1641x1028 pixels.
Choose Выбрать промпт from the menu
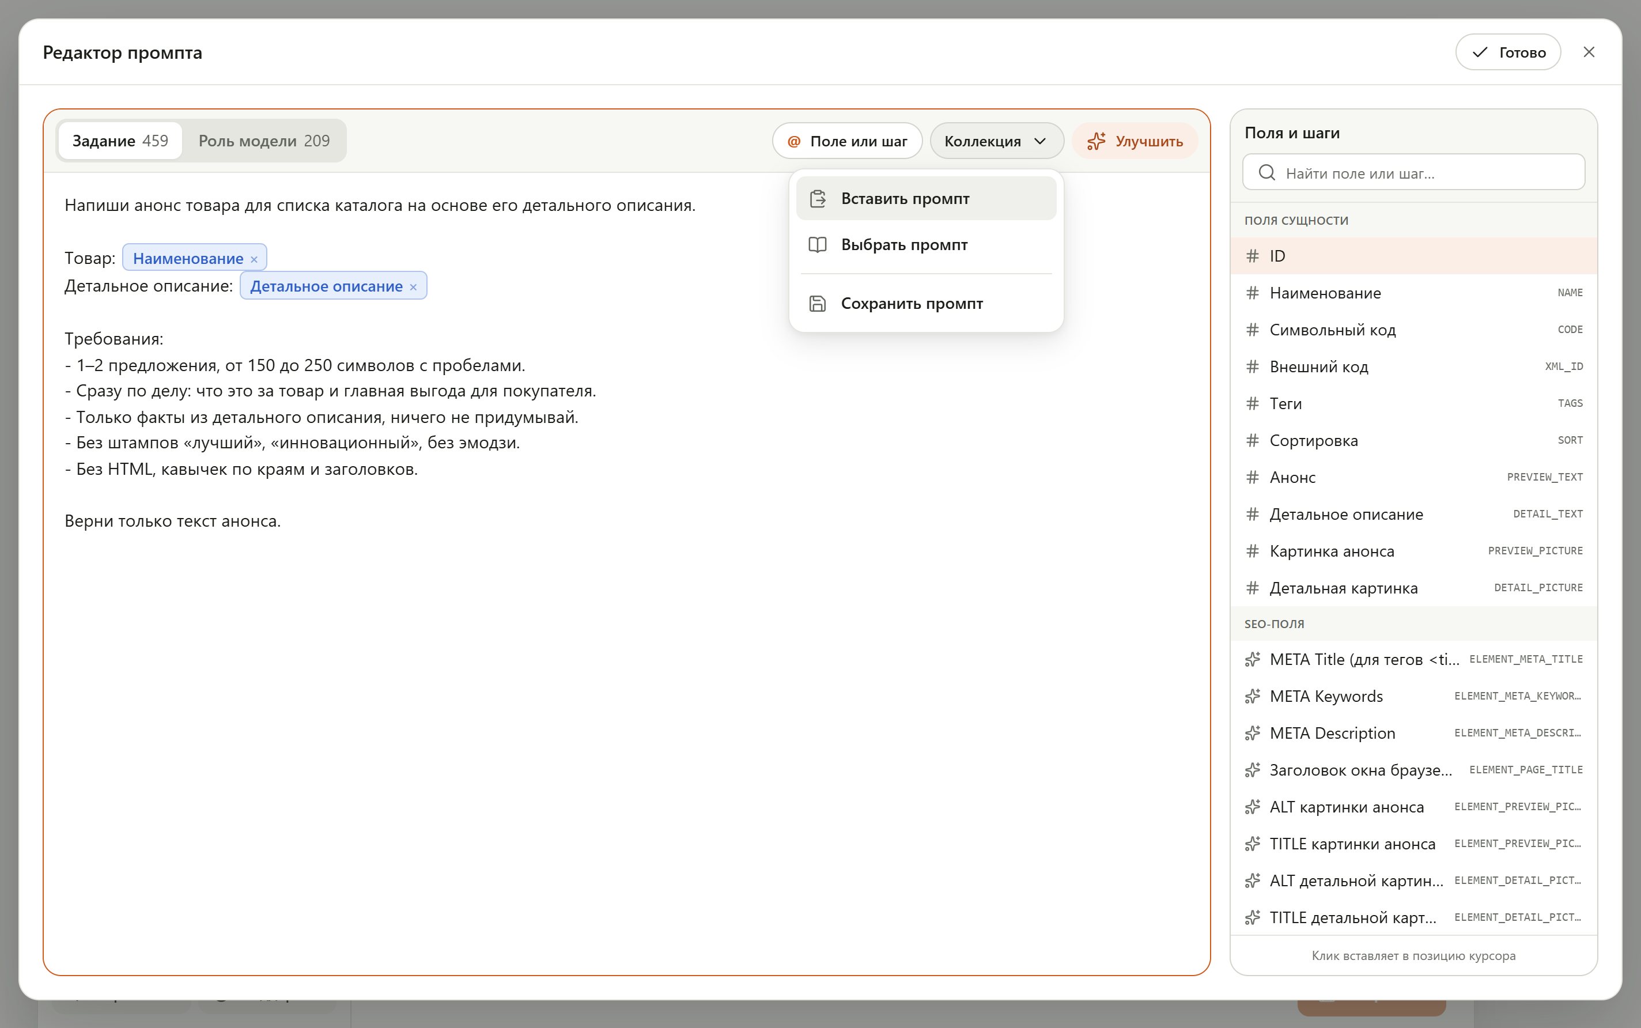pyautogui.click(x=926, y=245)
